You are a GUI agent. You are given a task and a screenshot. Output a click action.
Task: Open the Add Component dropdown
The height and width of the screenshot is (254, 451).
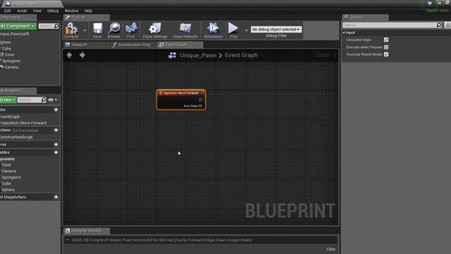[18, 26]
